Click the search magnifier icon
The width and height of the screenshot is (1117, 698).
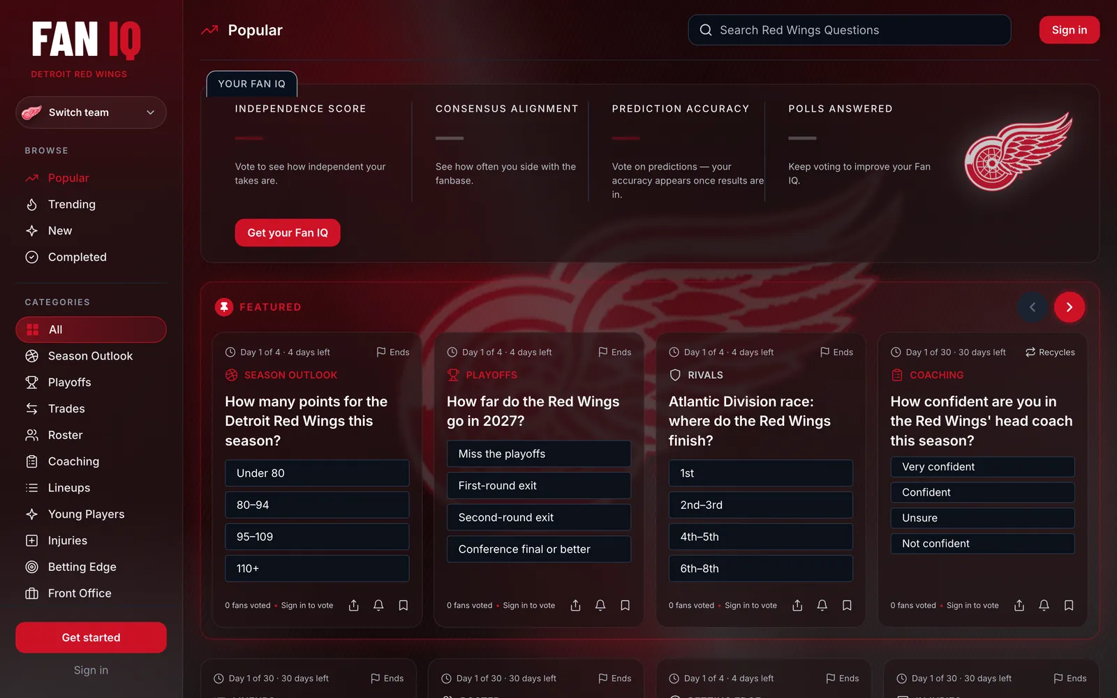pyautogui.click(x=706, y=30)
